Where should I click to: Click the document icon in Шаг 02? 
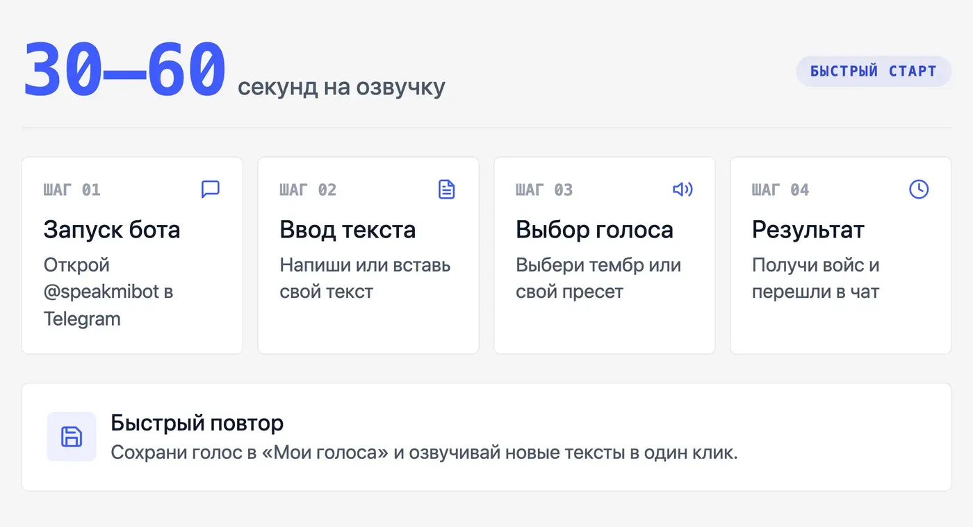pyautogui.click(x=447, y=189)
